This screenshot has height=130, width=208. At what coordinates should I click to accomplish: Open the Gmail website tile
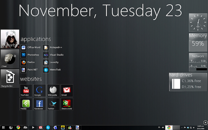[67, 90]
